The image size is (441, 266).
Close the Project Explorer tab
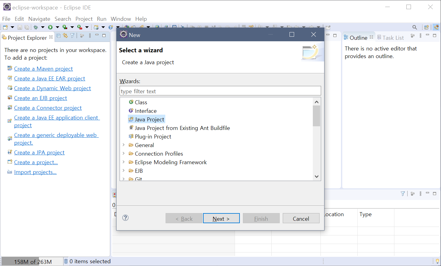(x=51, y=37)
